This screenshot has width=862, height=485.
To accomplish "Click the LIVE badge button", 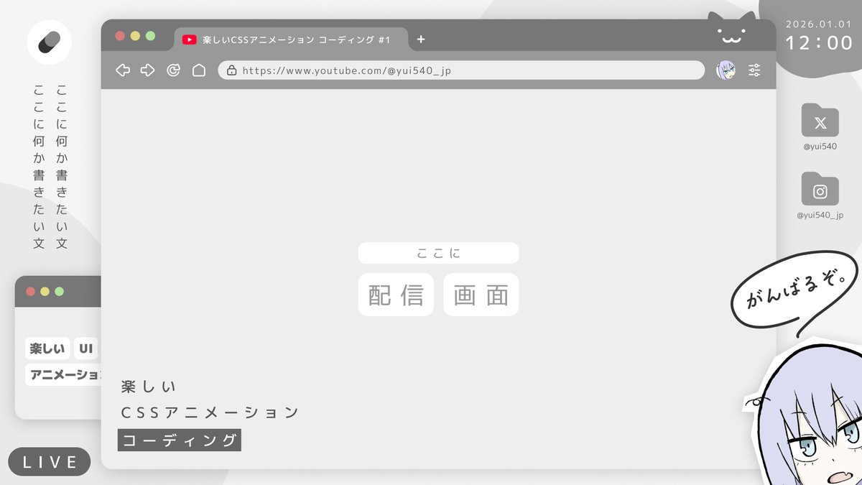I will click(50, 462).
